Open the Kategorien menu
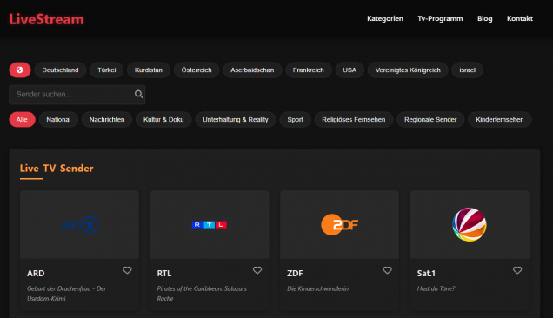The width and height of the screenshot is (553, 318). tap(385, 19)
